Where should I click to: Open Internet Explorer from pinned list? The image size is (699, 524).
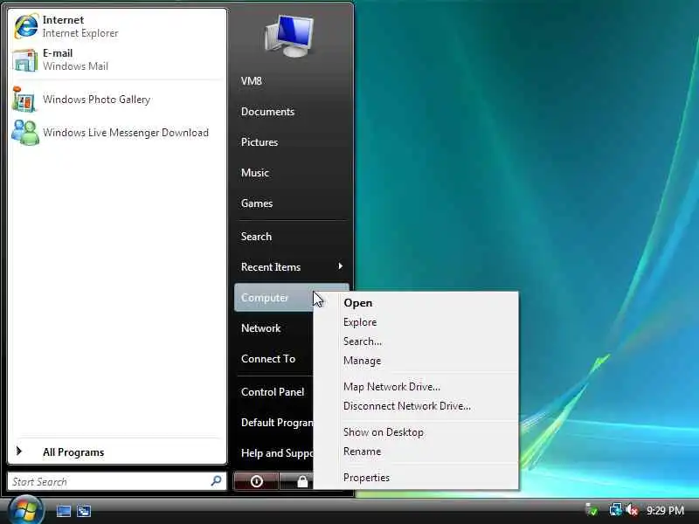pyautogui.click(x=26, y=26)
